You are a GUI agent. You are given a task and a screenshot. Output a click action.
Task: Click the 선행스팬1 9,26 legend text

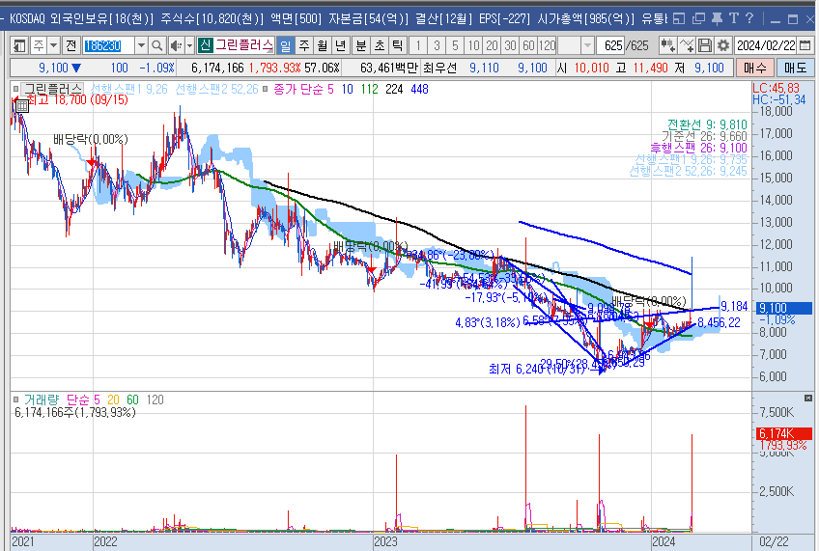[x=129, y=89]
